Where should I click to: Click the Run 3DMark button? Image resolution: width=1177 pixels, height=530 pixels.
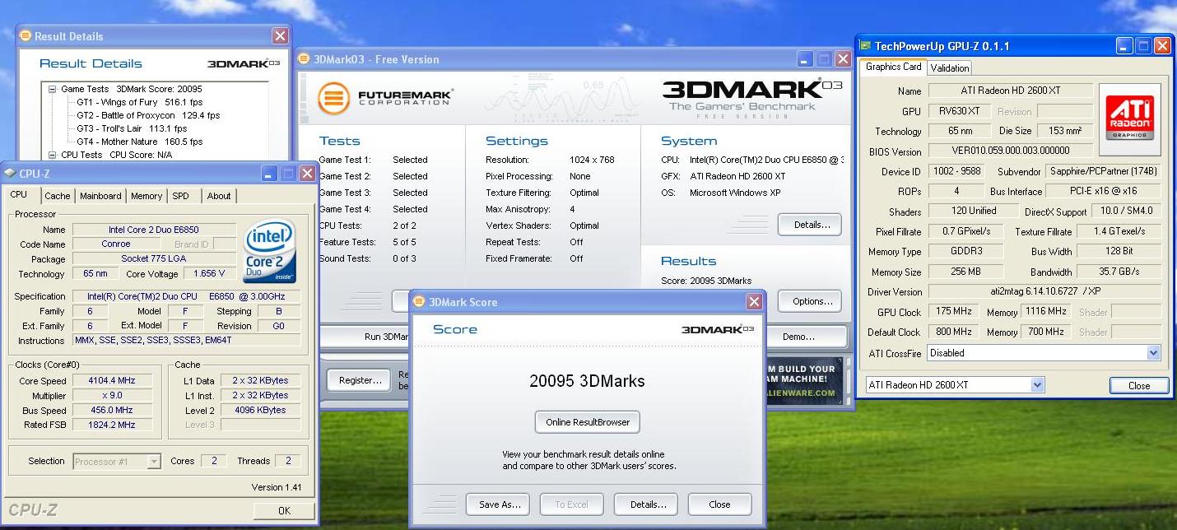[x=365, y=337]
